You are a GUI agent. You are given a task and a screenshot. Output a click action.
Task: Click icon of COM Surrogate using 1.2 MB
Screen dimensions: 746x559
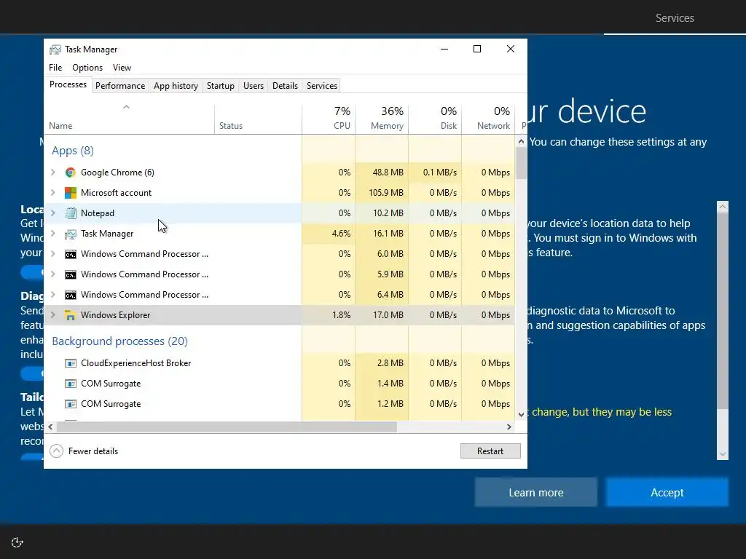click(x=71, y=404)
